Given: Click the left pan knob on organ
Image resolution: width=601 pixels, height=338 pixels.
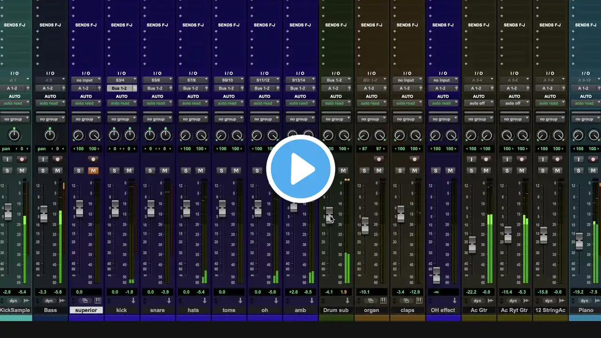Looking at the screenshot, I should click(363, 136).
